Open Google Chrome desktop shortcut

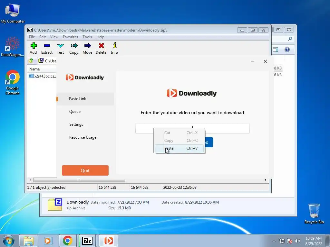pyautogui.click(x=13, y=82)
